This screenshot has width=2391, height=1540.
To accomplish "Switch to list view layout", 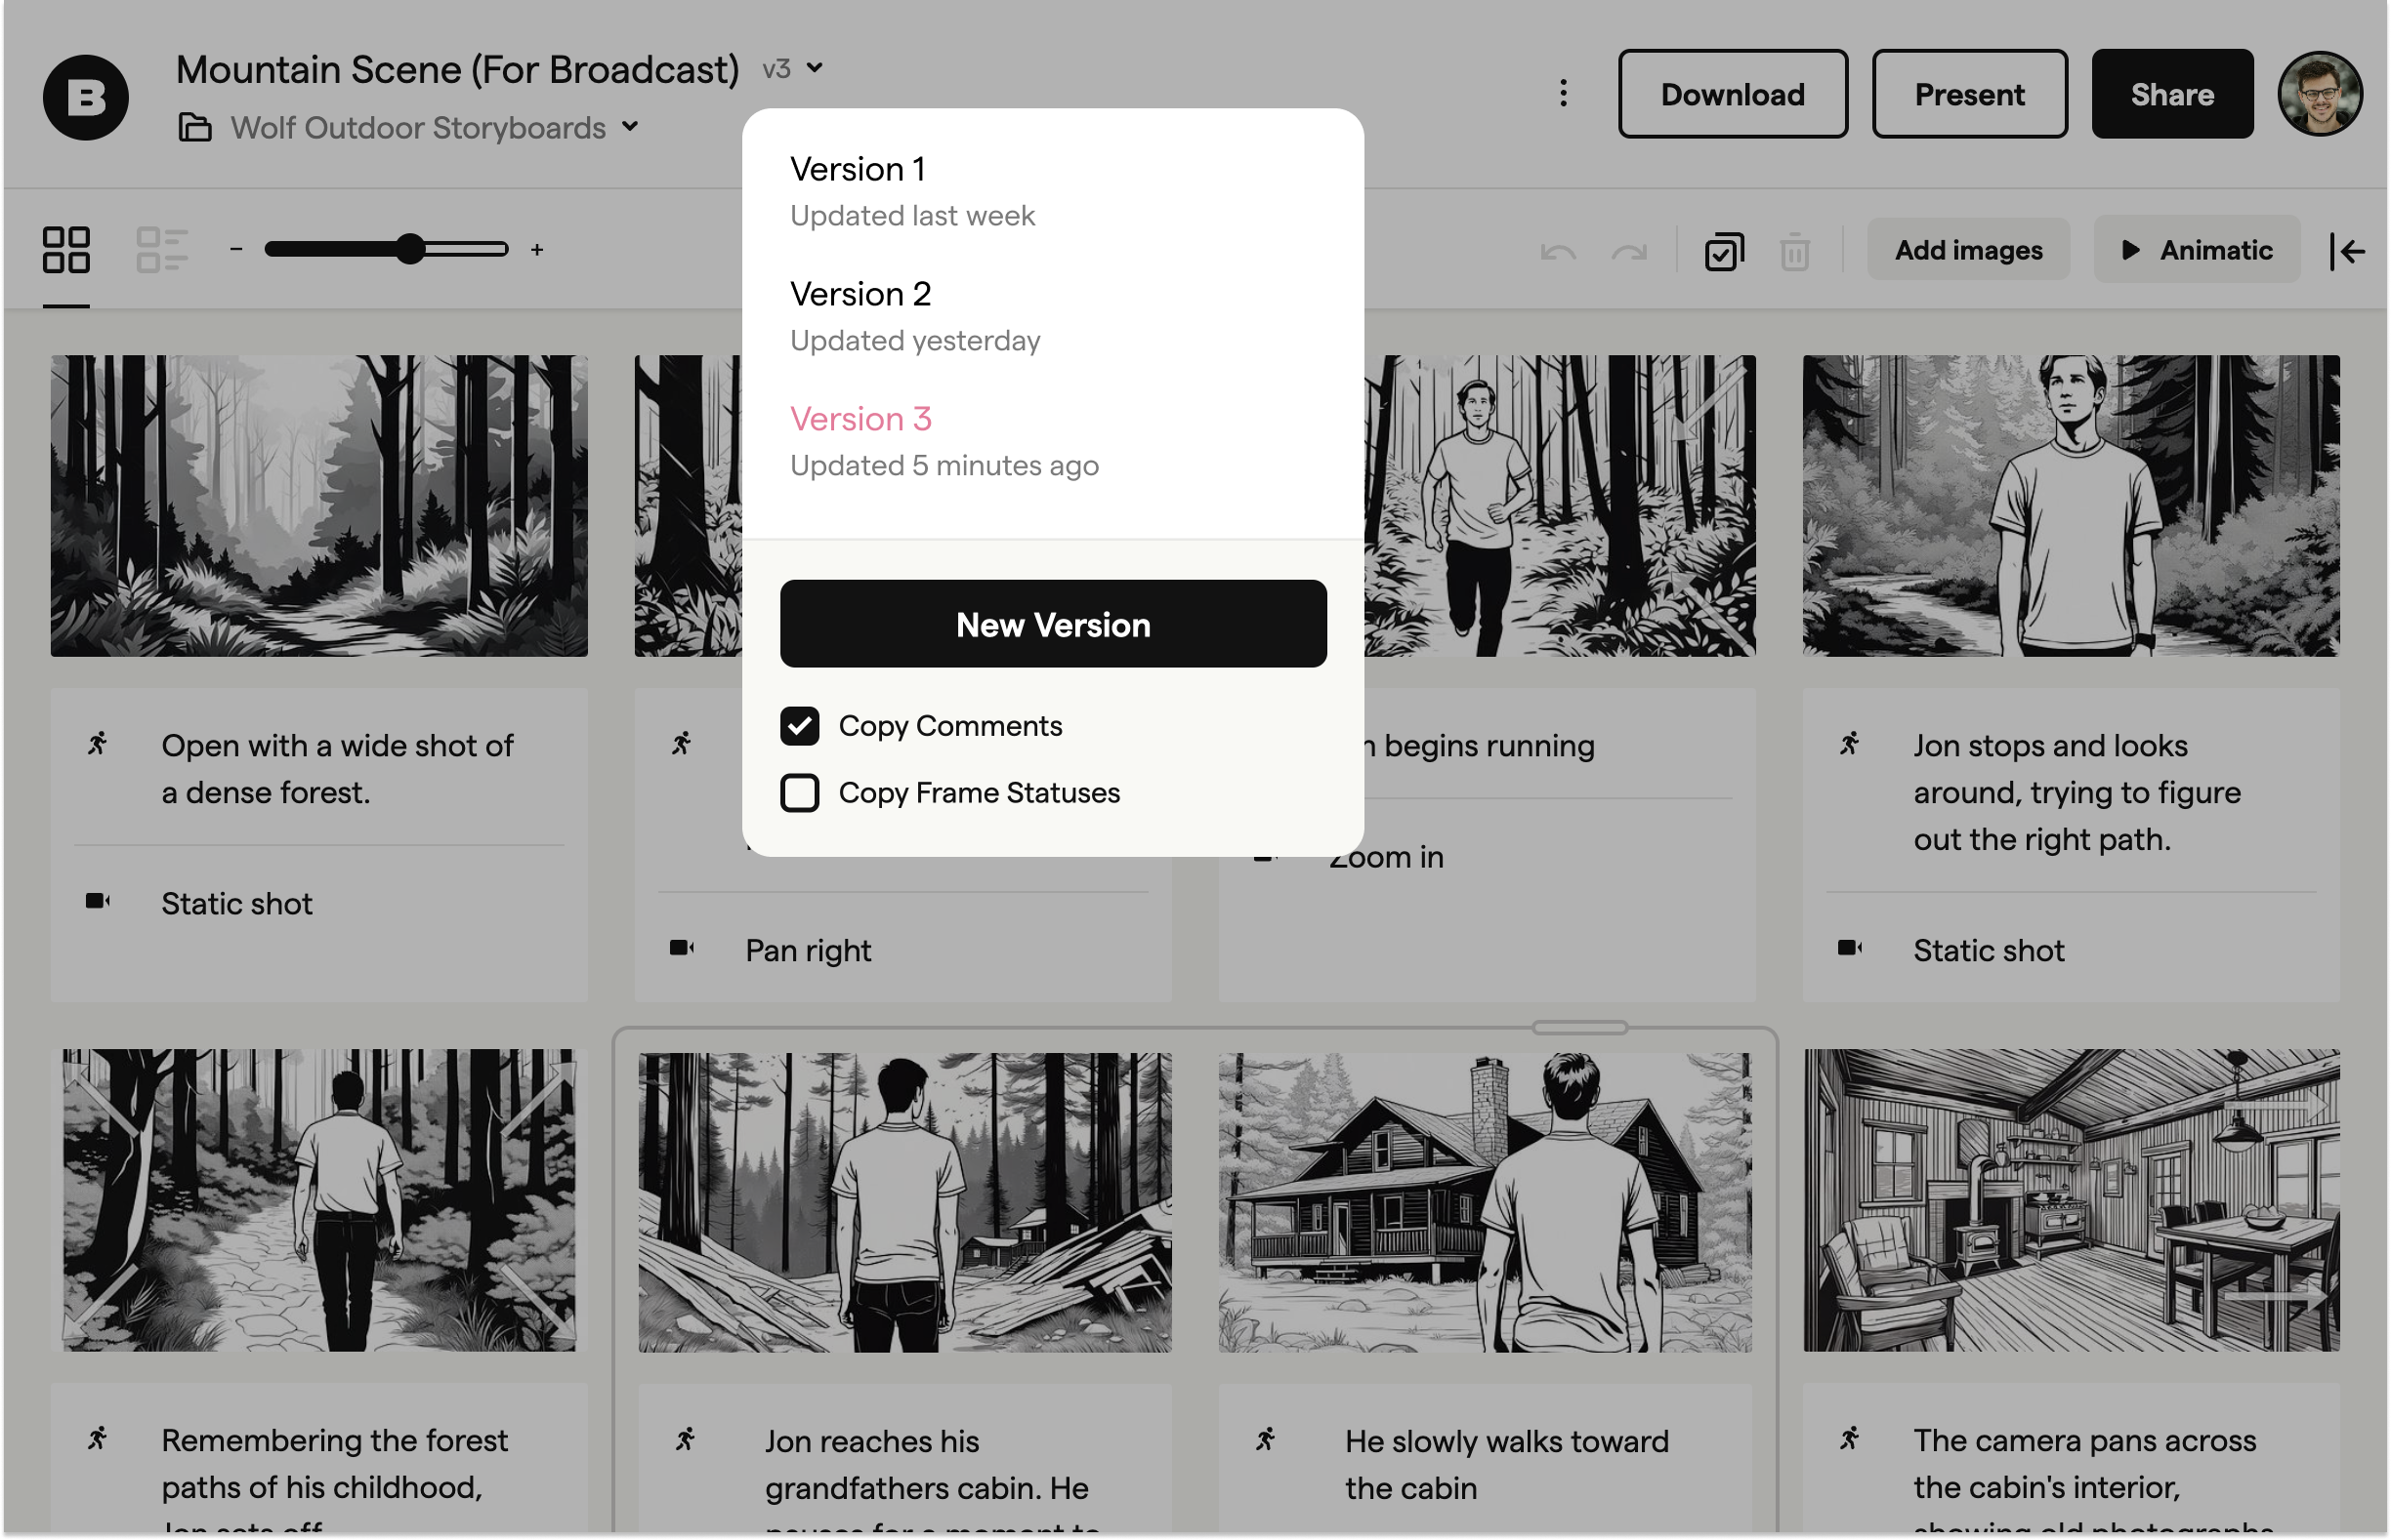I will pos(161,250).
